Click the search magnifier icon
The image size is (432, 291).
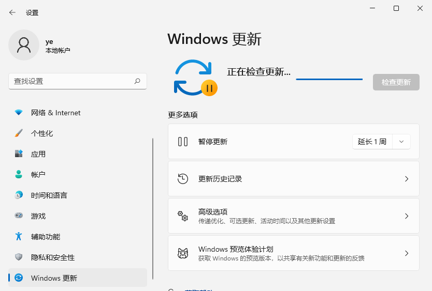click(x=137, y=81)
